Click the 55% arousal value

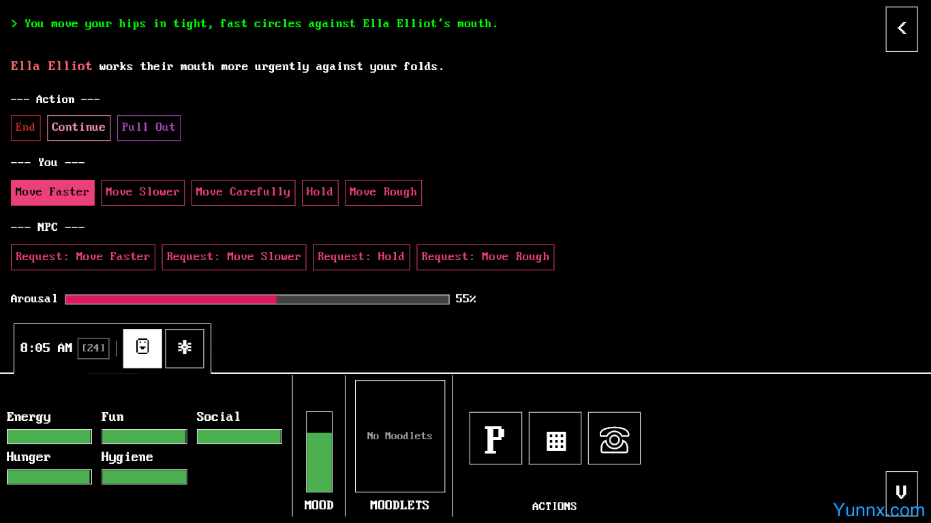(465, 299)
